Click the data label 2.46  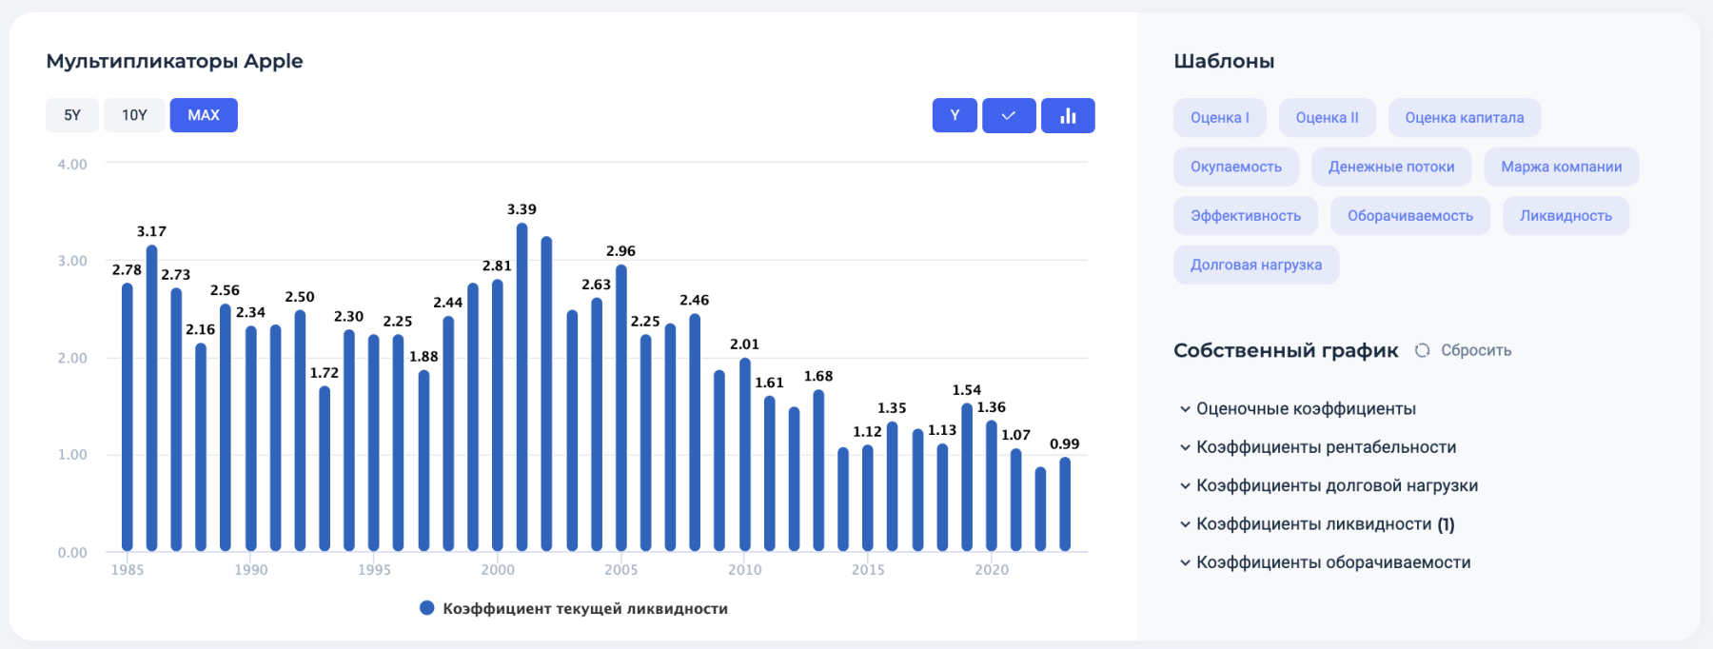point(695,300)
